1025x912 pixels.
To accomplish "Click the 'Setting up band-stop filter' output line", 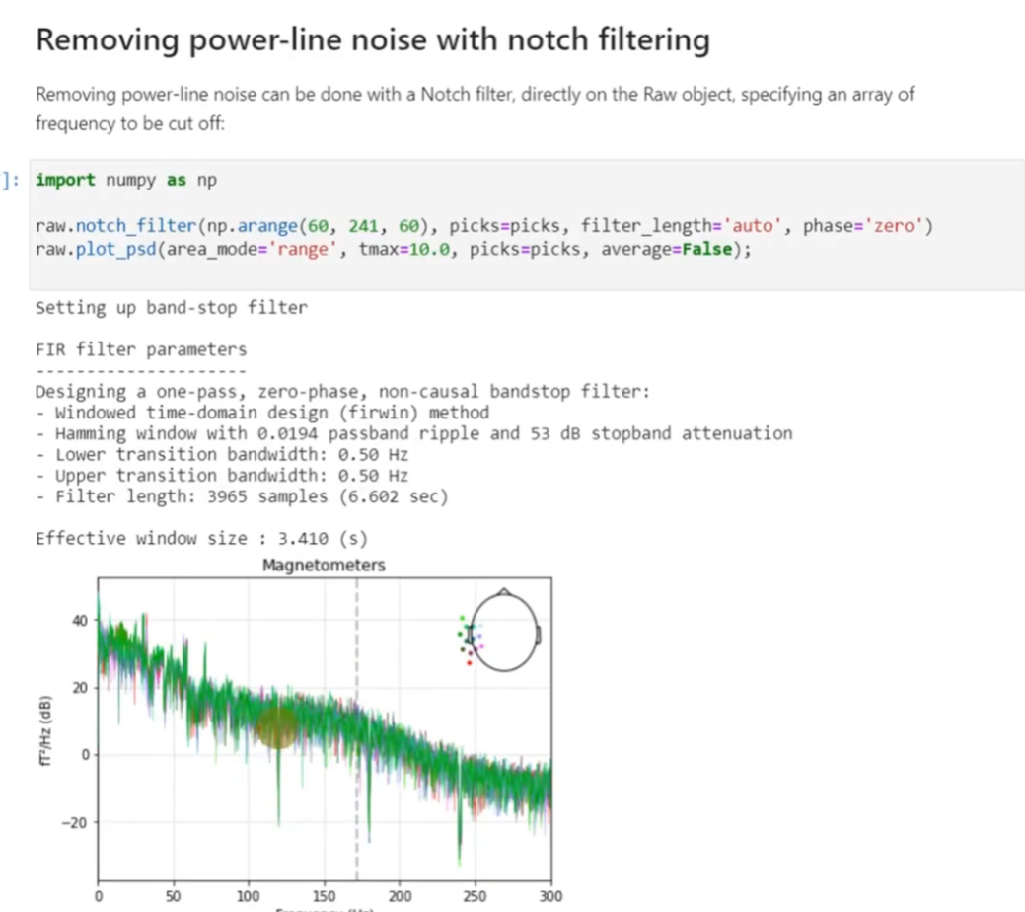I will (171, 308).
